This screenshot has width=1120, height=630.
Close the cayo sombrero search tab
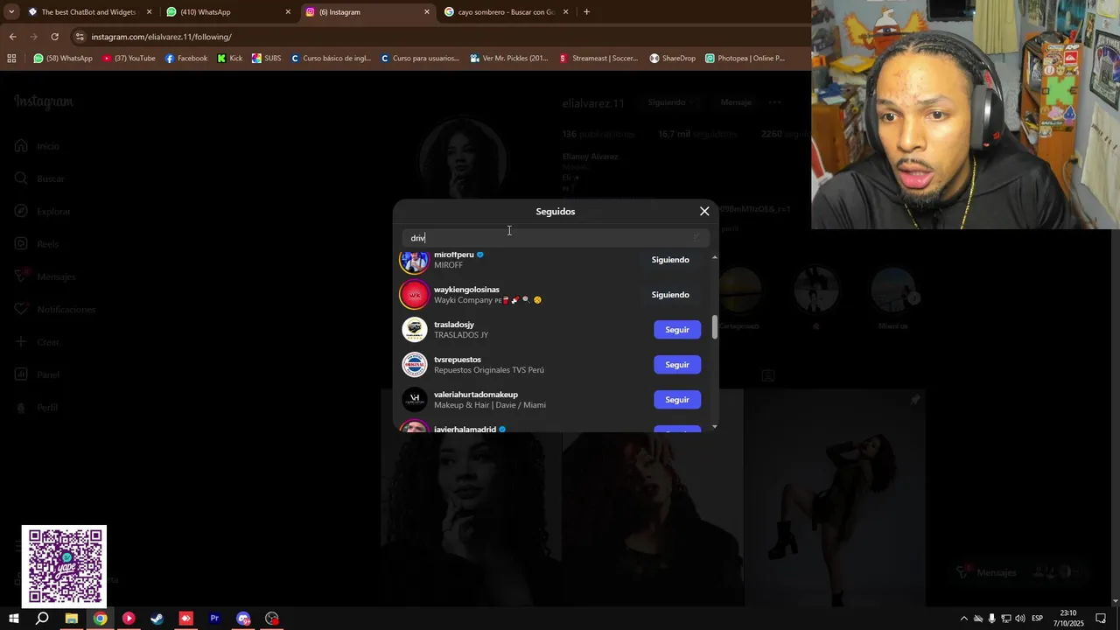pyautogui.click(x=565, y=12)
